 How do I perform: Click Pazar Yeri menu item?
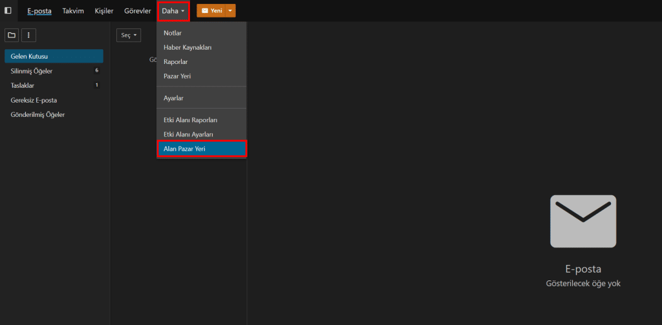(177, 76)
